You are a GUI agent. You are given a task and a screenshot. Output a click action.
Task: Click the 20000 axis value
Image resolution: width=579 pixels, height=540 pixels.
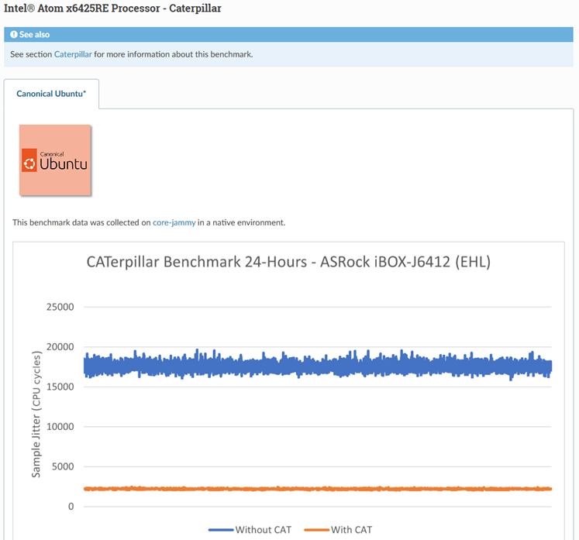coord(60,346)
